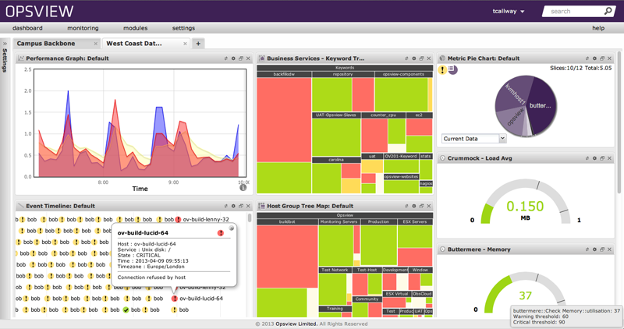624x329 pixels.
Task: Open settings gear of Buttermere Memory panel
Action: 594,249
